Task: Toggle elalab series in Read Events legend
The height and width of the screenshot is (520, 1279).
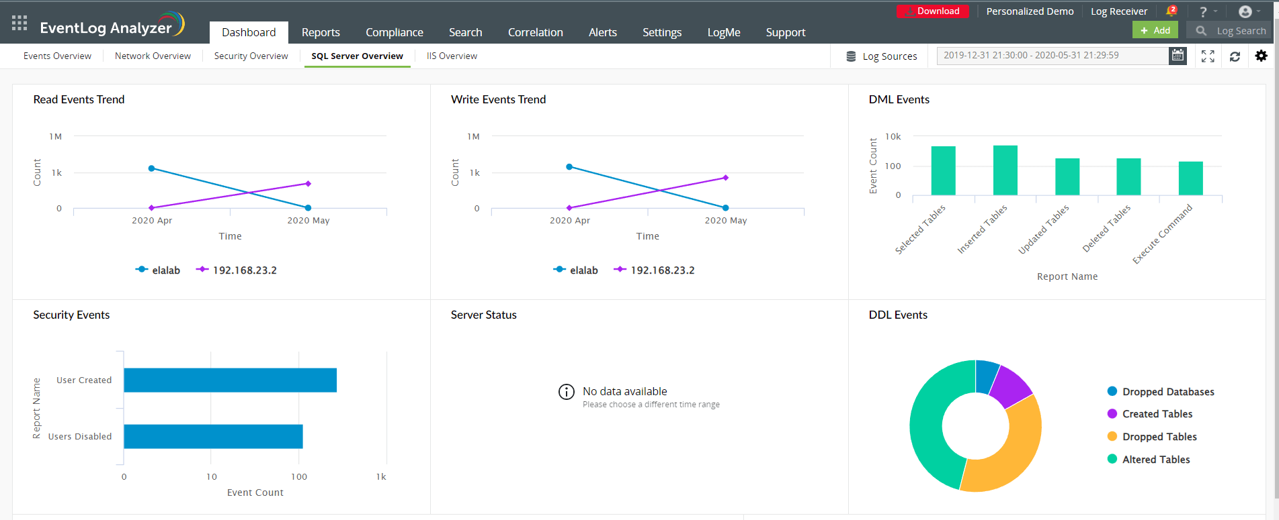Action: click(158, 270)
